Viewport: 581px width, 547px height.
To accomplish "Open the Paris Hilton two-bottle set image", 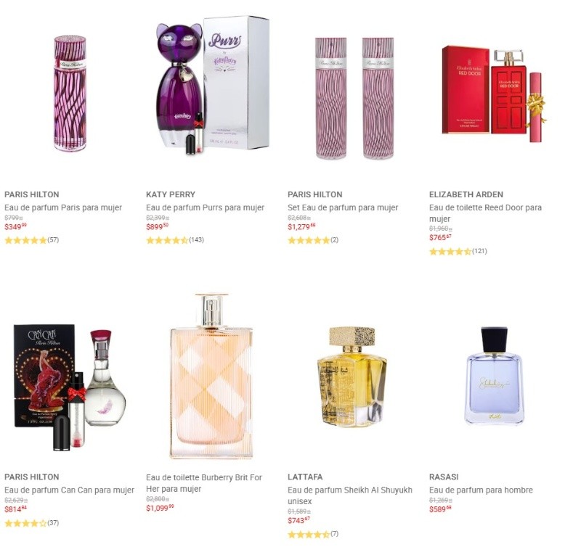I will click(x=354, y=98).
